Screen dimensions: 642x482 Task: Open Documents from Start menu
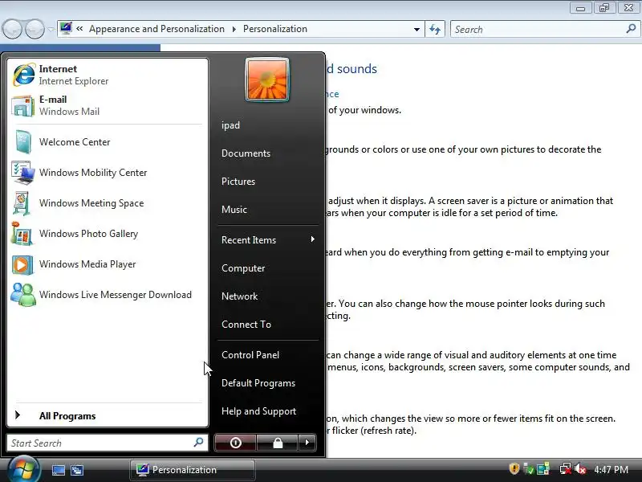246,153
